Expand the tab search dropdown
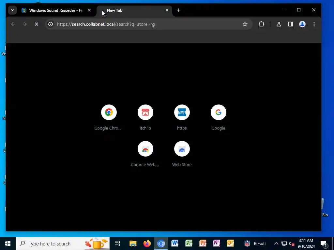The width and height of the screenshot is (334, 250). tap(12, 10)
